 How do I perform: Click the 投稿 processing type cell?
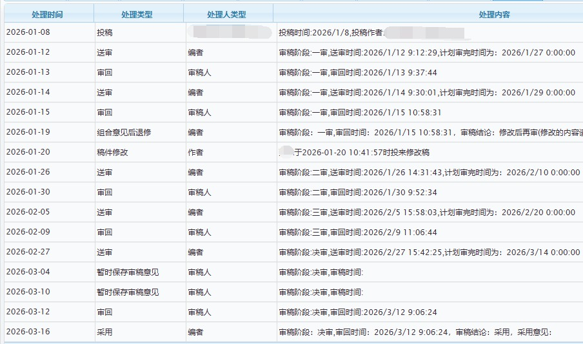(104, 32)
